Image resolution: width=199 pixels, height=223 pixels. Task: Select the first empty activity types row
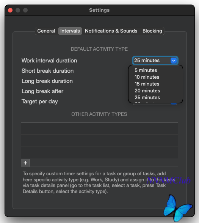99,129
